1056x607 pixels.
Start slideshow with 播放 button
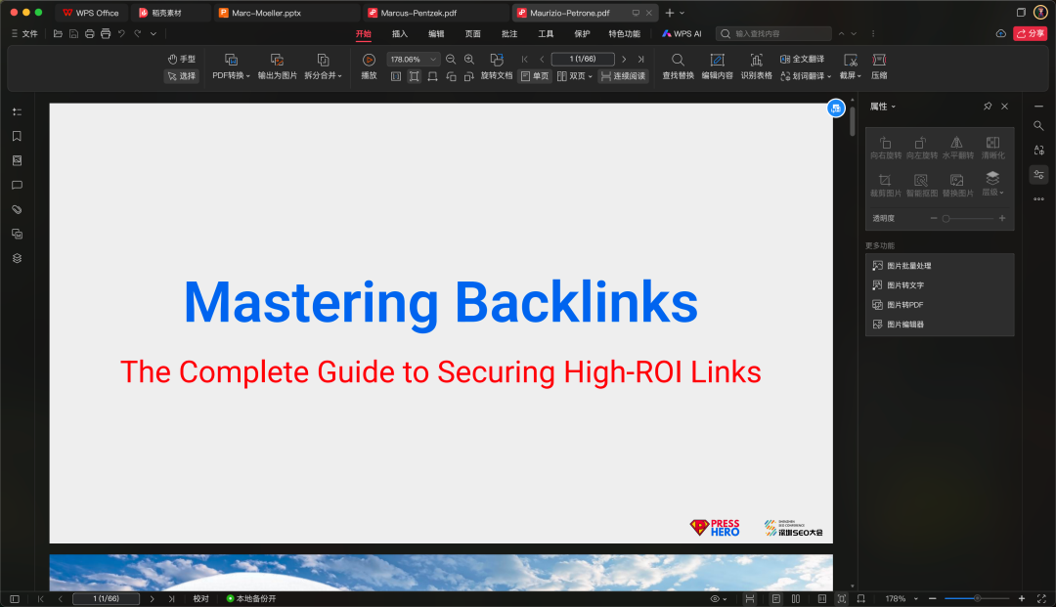click(x=369, y=67)
